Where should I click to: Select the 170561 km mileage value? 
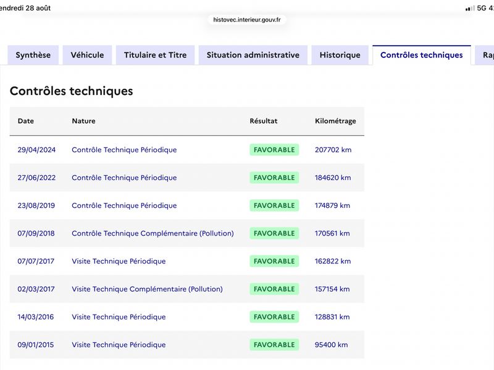[x=332, y=233]
